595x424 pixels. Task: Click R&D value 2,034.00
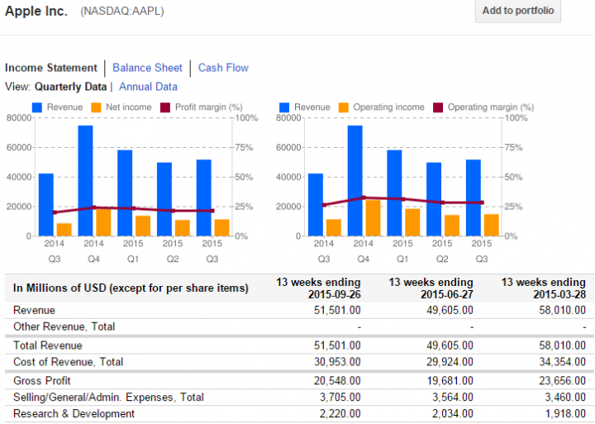pyautogui.click(x=453, y=413)
